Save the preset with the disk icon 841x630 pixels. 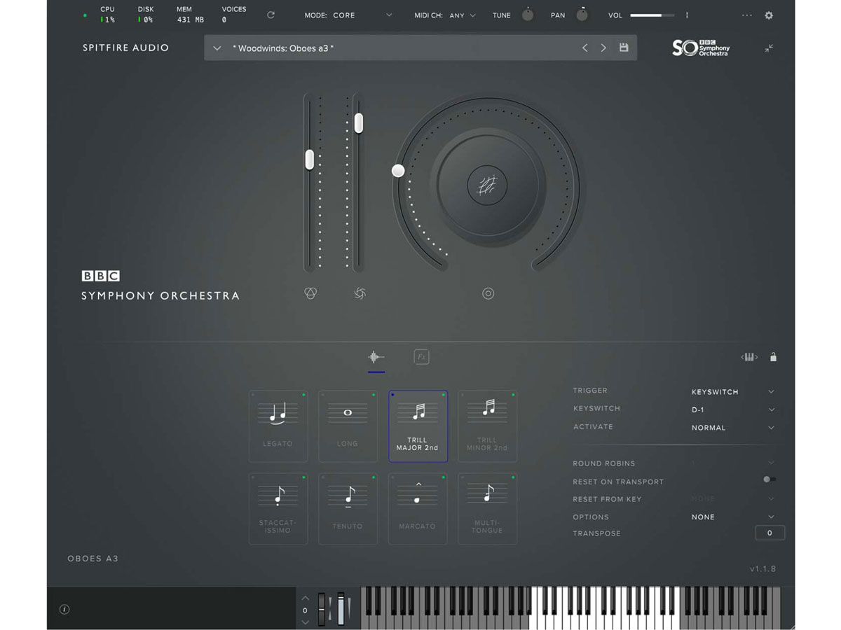click(624, 48)
